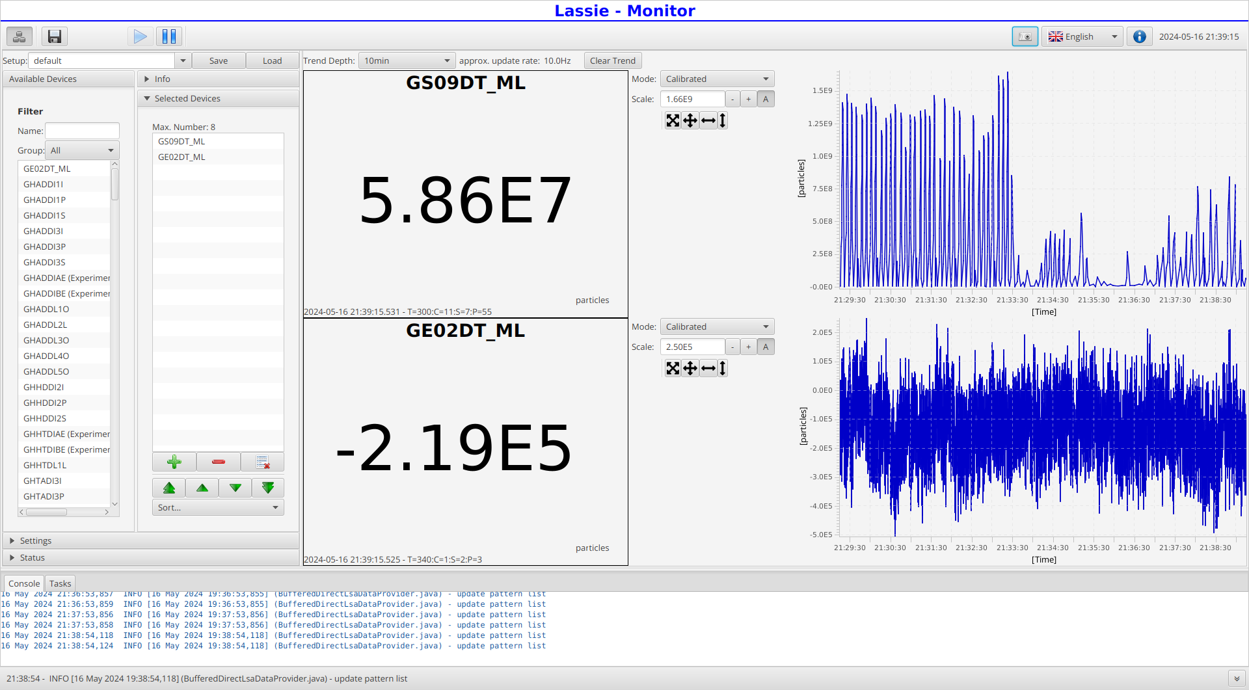The height and width of the screenshot is (690, 1249).
Task: Open the Setup default dropdown
Action: 183,60
